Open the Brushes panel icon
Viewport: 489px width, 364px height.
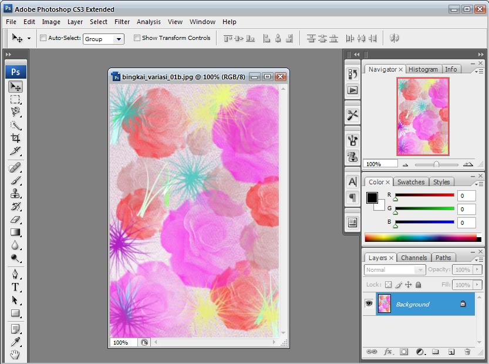click(x=352, y=140)
